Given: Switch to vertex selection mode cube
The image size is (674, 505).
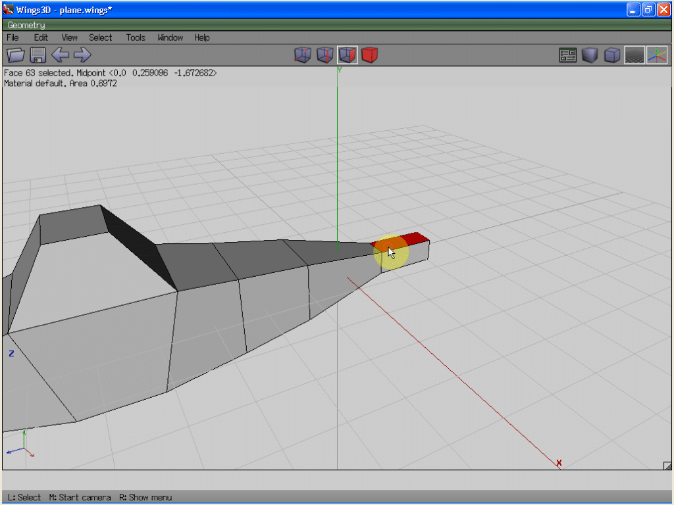Looking at the screenshot, I should (302, 55).
